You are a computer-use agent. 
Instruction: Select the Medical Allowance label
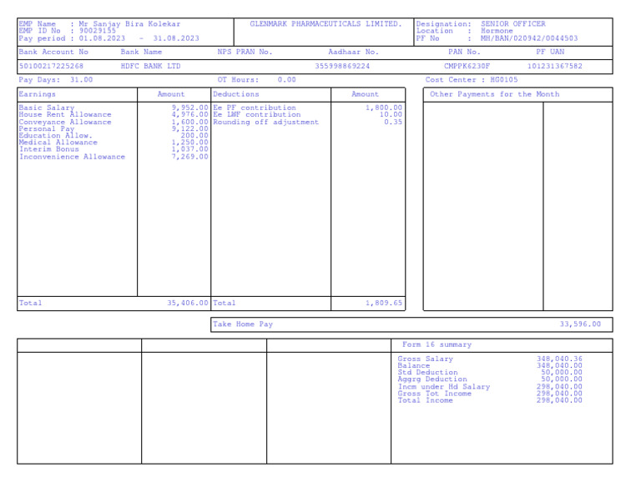[x=58, y=143]
